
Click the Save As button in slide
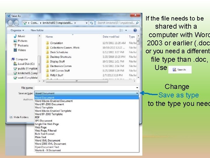pyautogui.click(x=180, y=70)
